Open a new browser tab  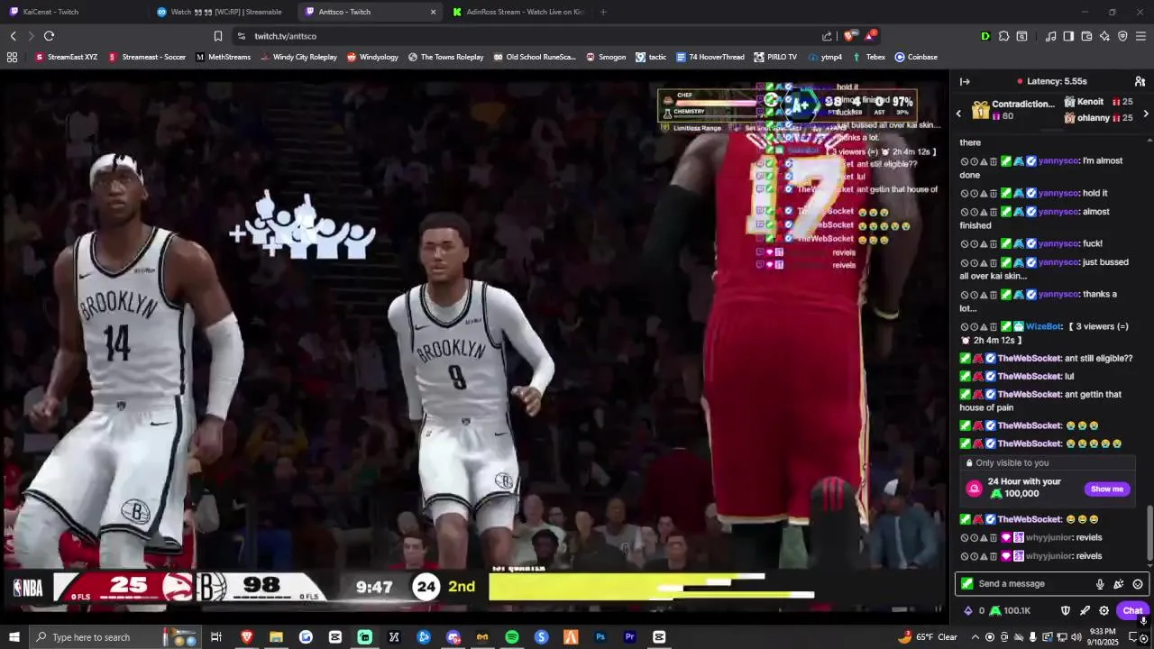coord(603,12)
